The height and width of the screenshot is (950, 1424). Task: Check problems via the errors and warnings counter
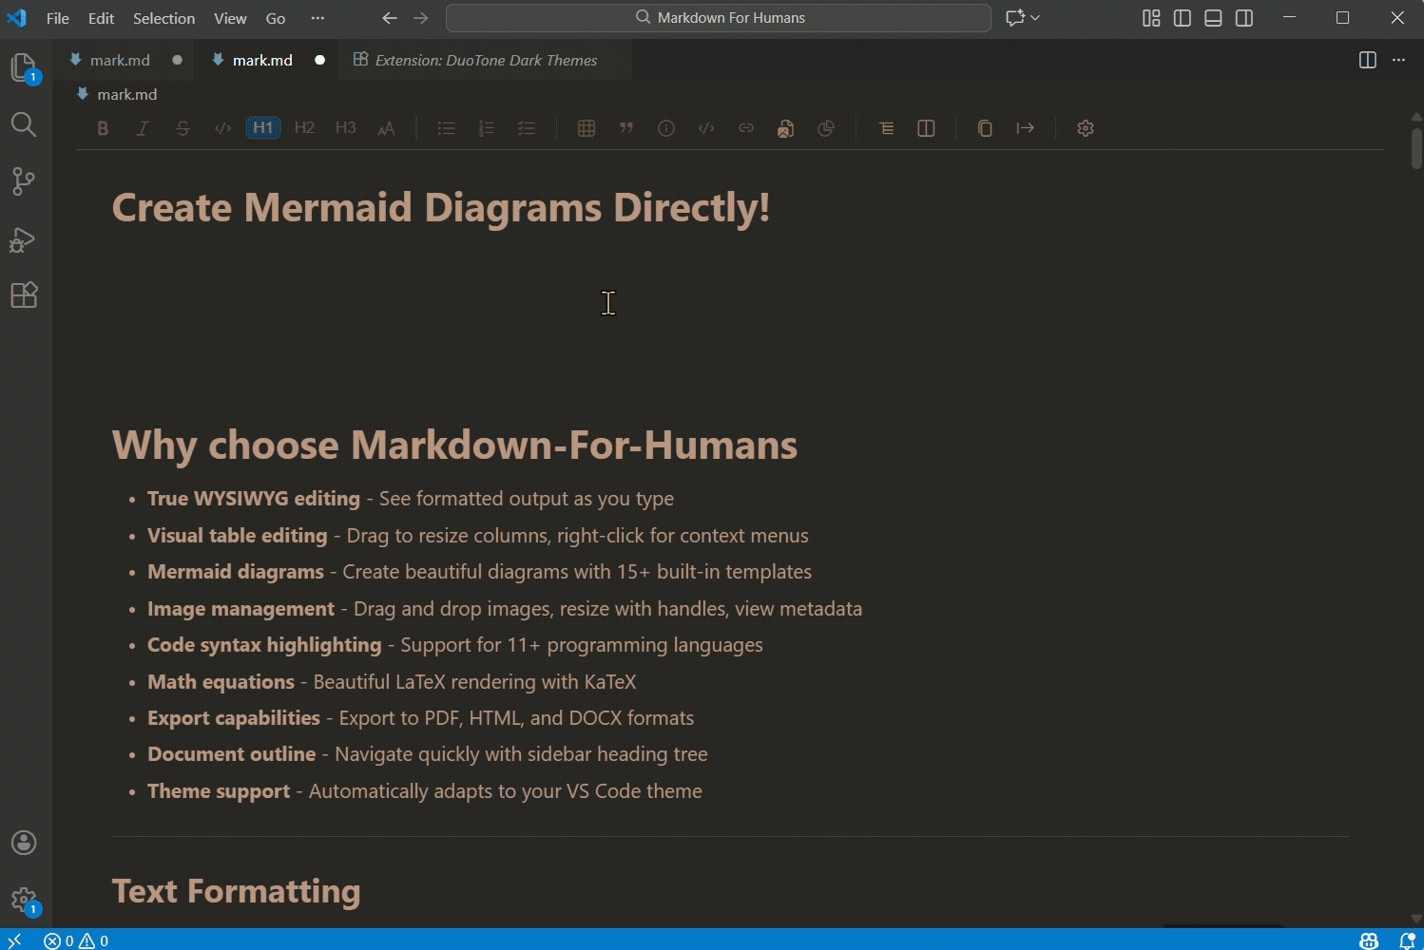point(74,940)
